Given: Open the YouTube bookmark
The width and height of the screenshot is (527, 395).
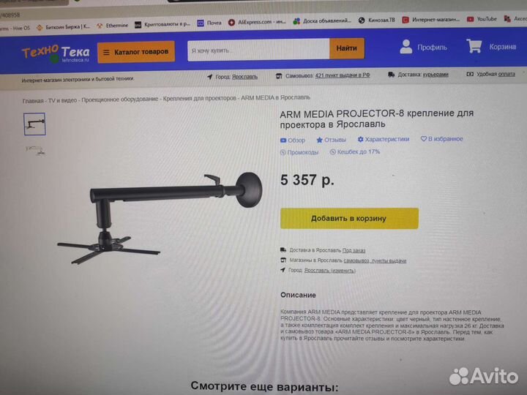Looking at the screenshot, I should [x=482, y=19].
